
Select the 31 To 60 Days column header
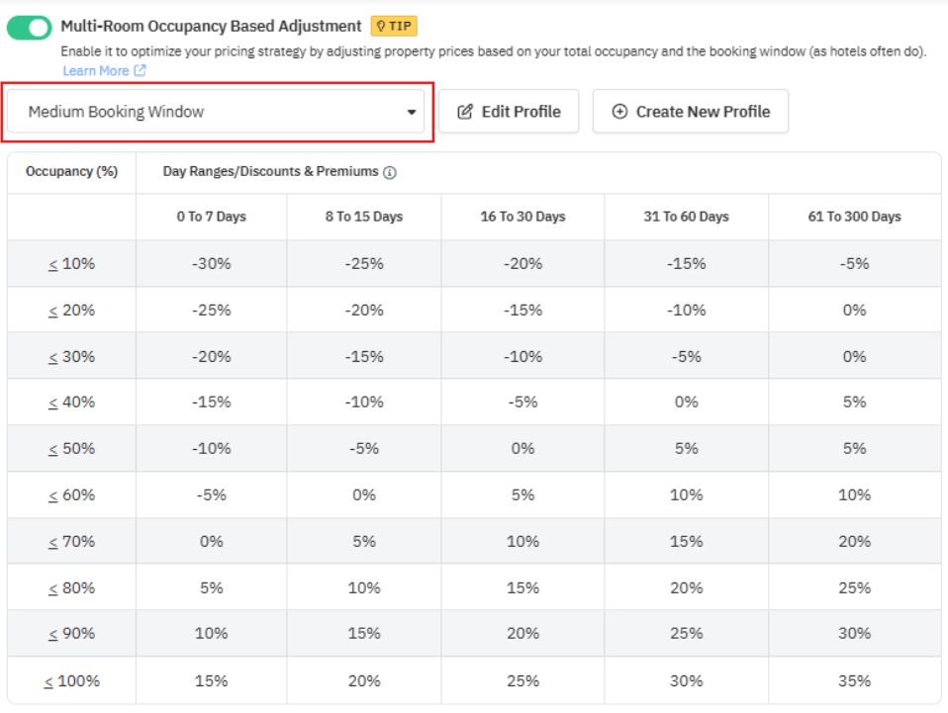(686, 217)
